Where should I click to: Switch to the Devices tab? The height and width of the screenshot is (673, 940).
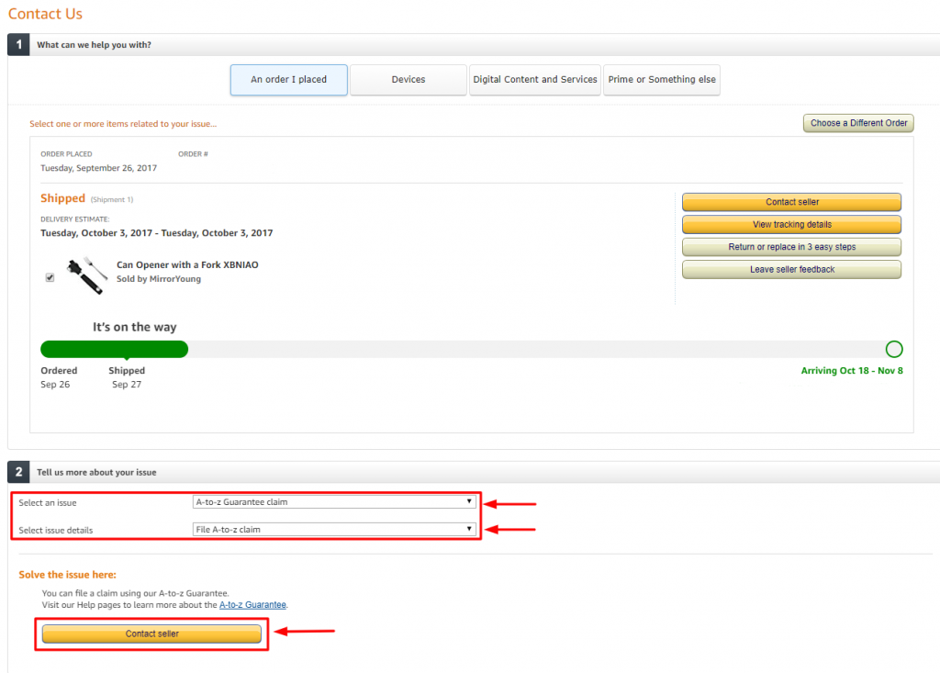click(408, 80)
